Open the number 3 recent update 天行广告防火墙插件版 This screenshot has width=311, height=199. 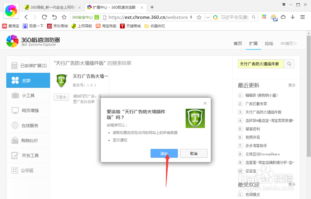click(x=263, y=112)
